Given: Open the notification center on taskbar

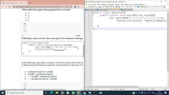Looking at the screenshot, I should [x=166, y=93].
